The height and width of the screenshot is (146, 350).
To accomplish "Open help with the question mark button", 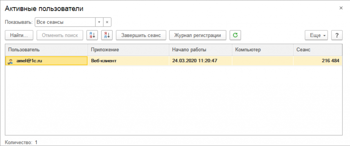I will (337, 35).
